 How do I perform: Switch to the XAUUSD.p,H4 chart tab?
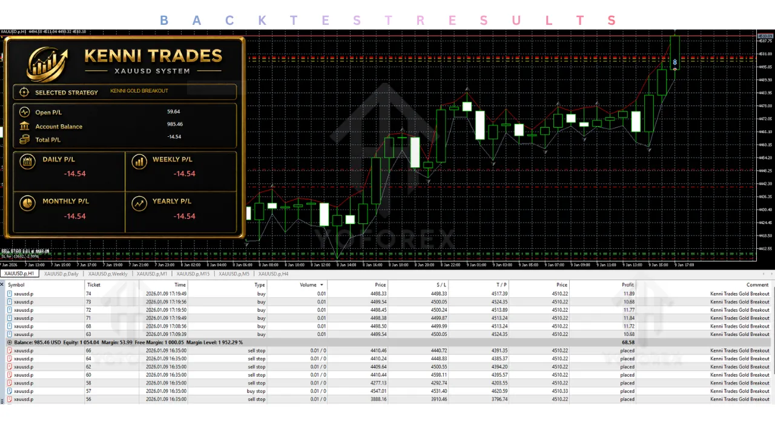(x=273, y=274)
